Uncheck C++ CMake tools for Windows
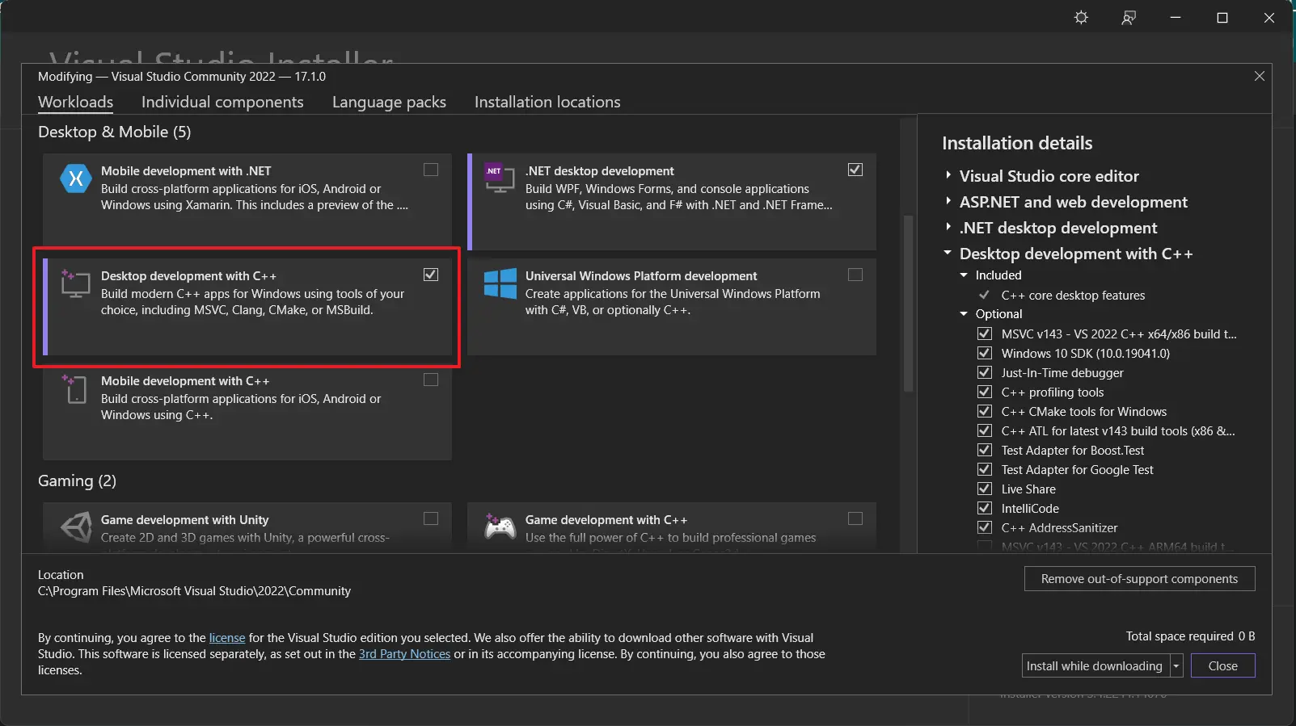This screenshot has width=1296, height=726. point(985,411)
